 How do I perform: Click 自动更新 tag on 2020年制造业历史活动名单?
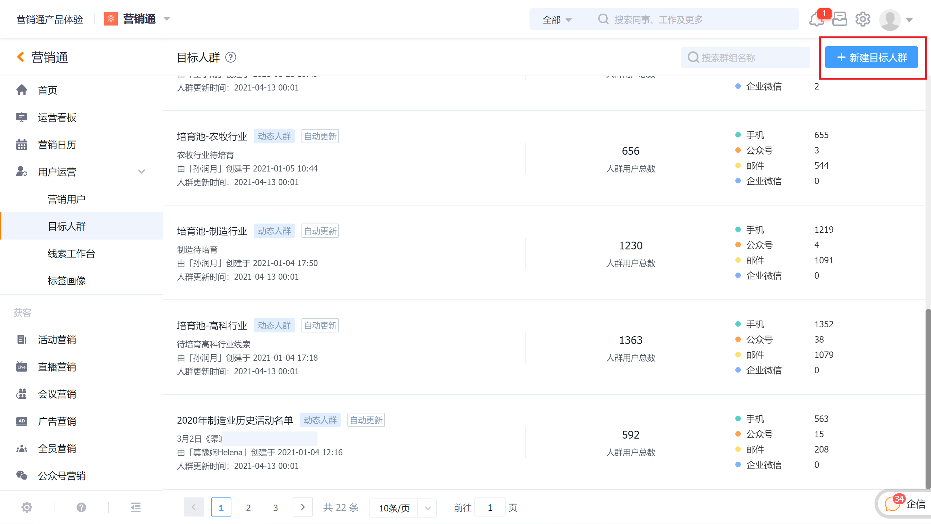coord(366,420)
